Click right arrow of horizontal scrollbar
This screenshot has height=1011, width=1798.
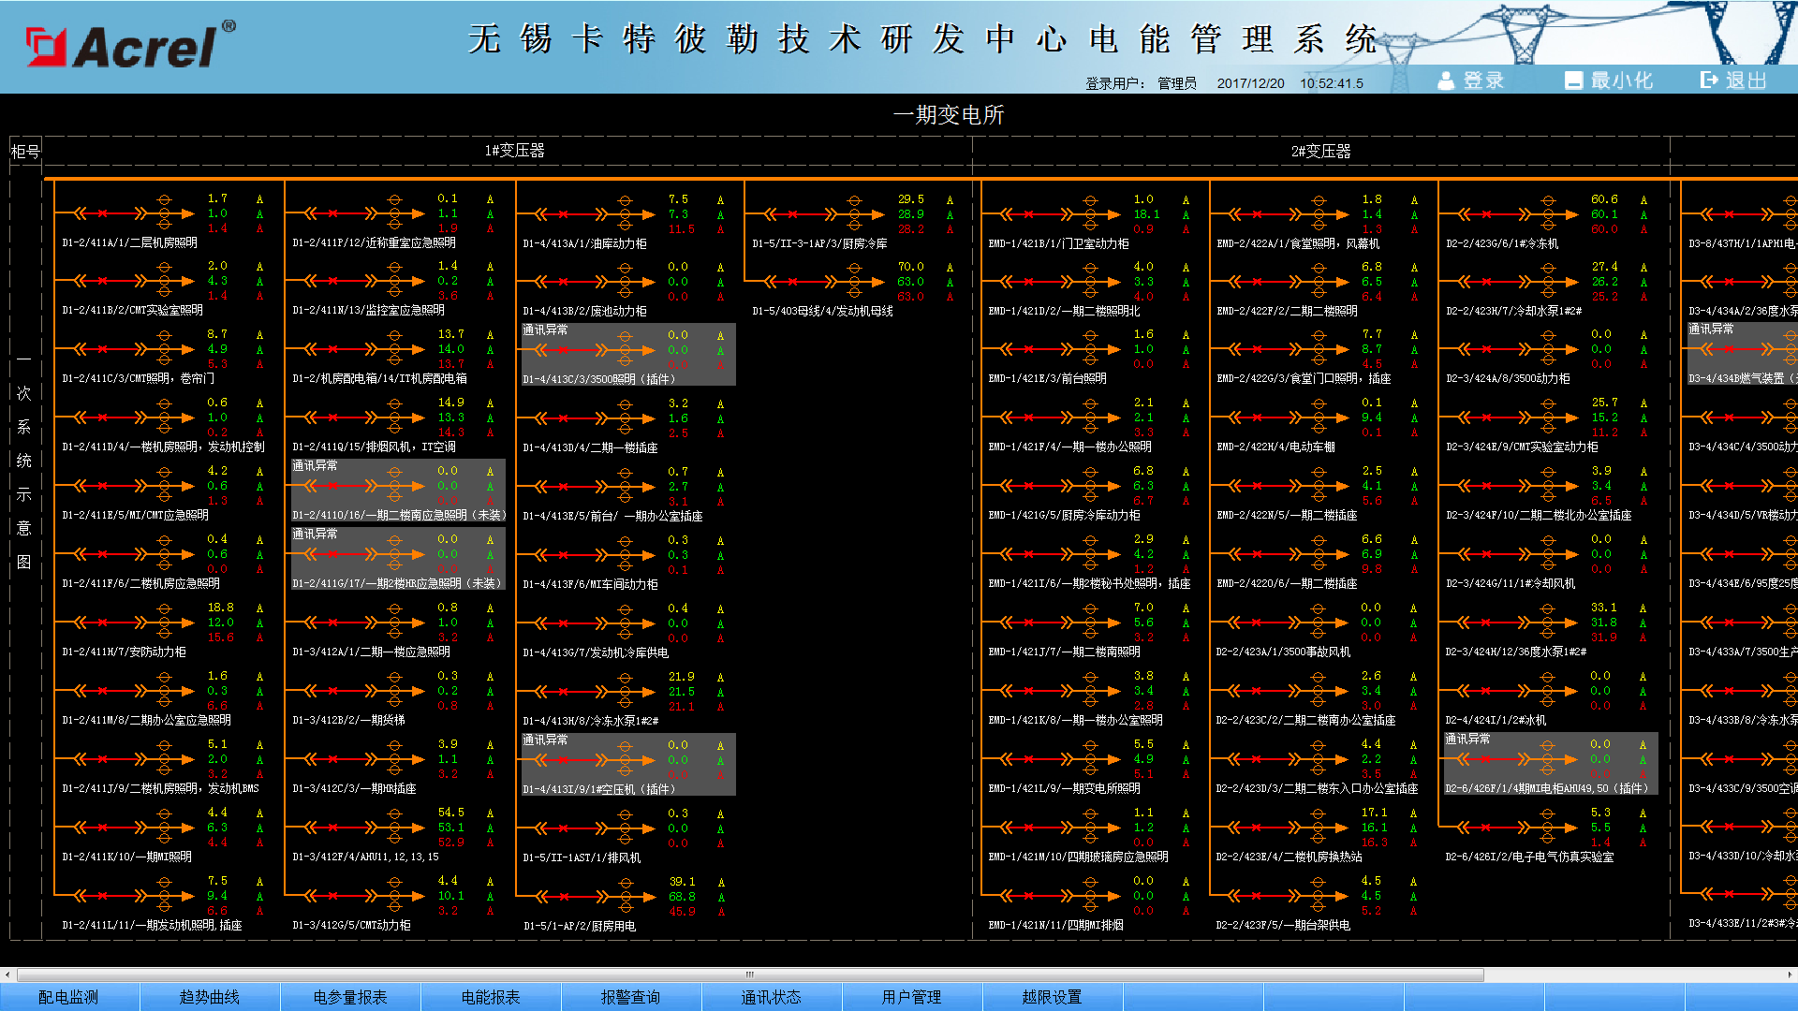[1790, 974]
